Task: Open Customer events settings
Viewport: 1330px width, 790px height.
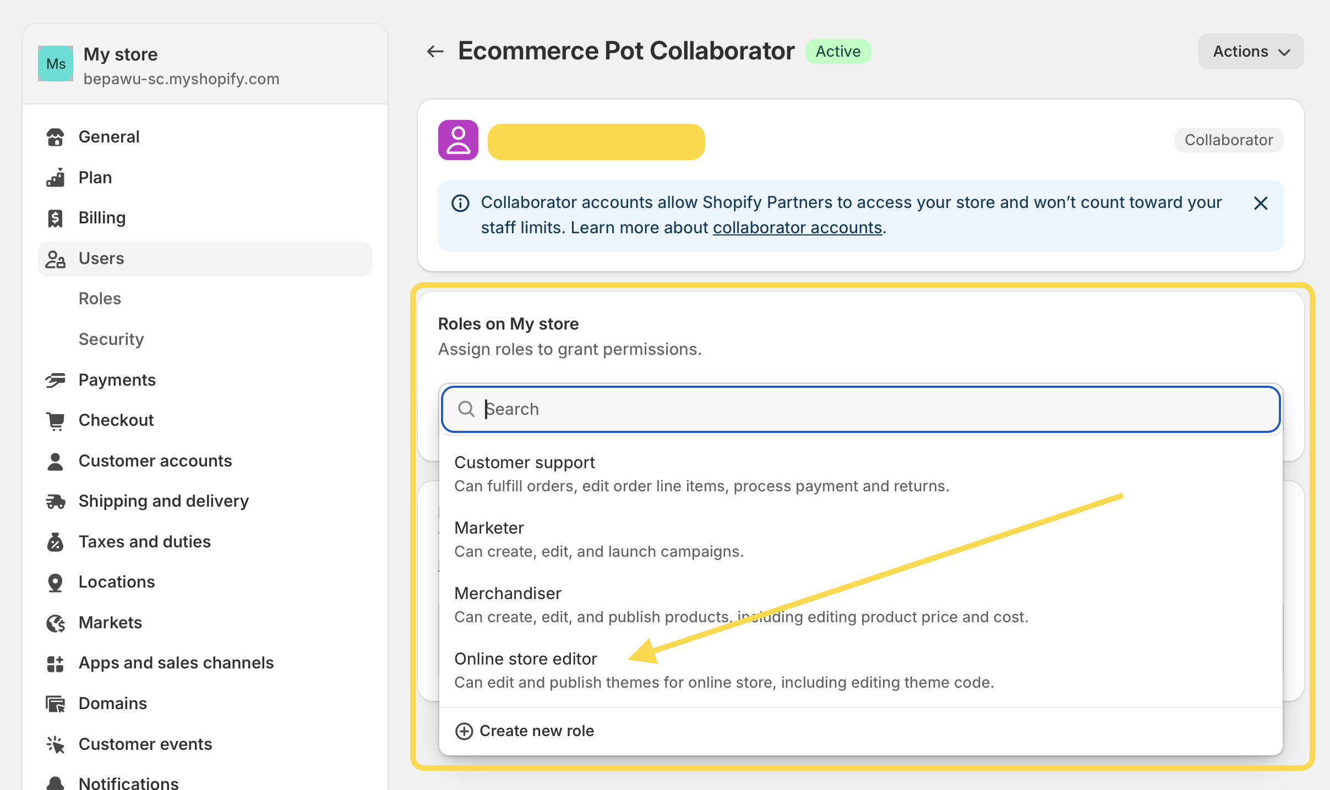Action: (205, 744)
